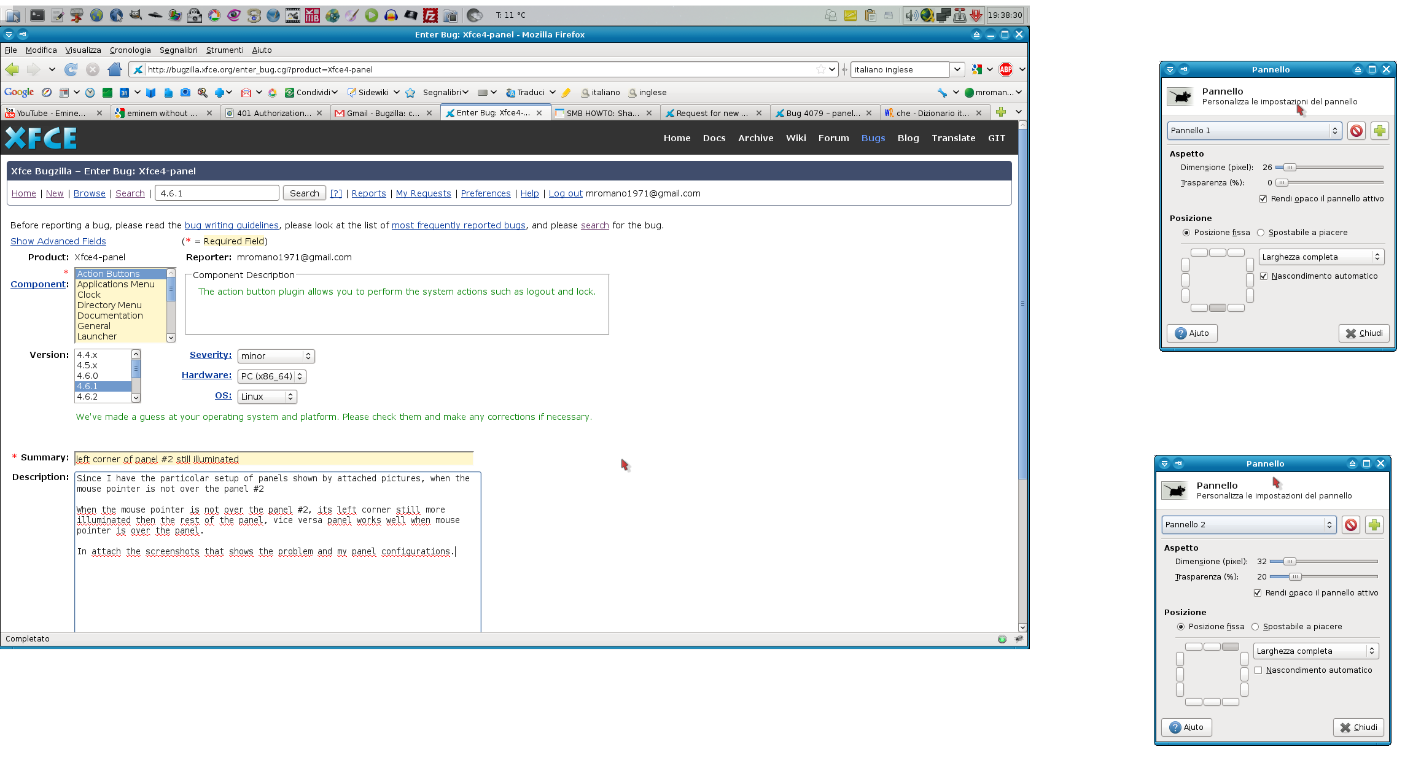The width and height of the screenshot is (1413, 779).
Task: Remove Pannello 1 with red delete icon
Action: point(1356,131)
